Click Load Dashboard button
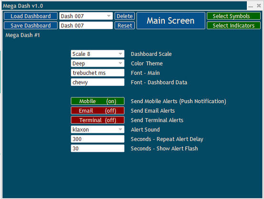 (x=30, y=16)
